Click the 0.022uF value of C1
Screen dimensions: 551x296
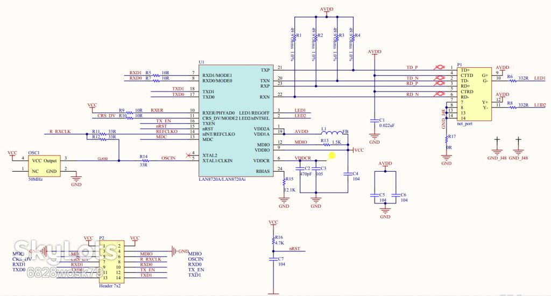click(387, 125)
